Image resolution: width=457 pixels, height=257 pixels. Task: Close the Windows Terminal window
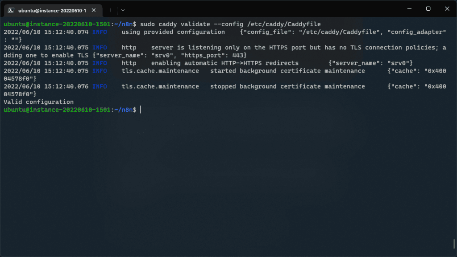pos(447,9)
